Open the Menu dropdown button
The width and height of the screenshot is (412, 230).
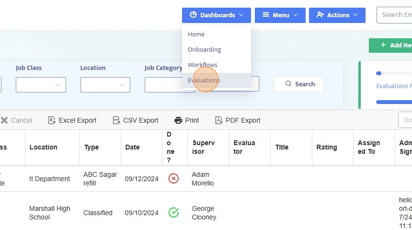tap(281, 15)
